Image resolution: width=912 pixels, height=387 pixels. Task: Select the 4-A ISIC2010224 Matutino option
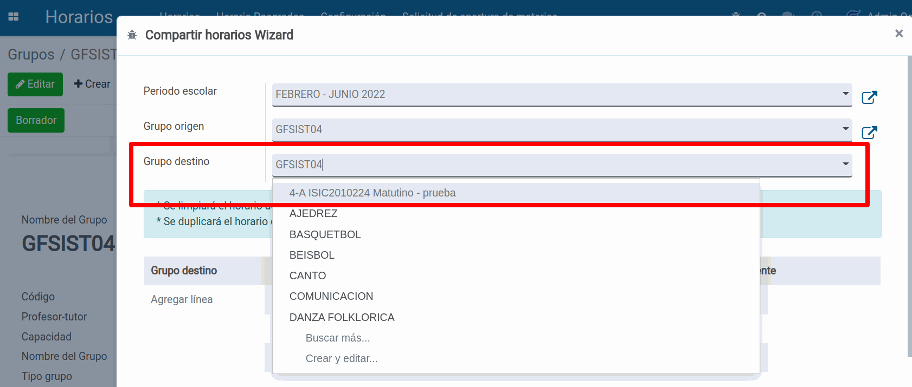pyautogui.click(x=372, y=193)
